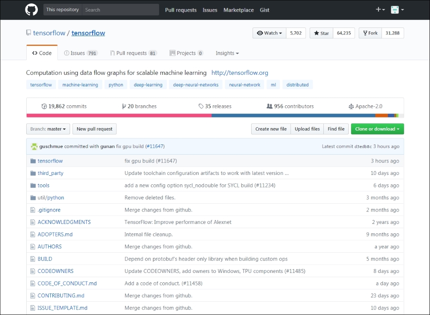Click the AUTHORS file icon
The height and width of the screenshot is (315, 430).
tap(33, 247)
